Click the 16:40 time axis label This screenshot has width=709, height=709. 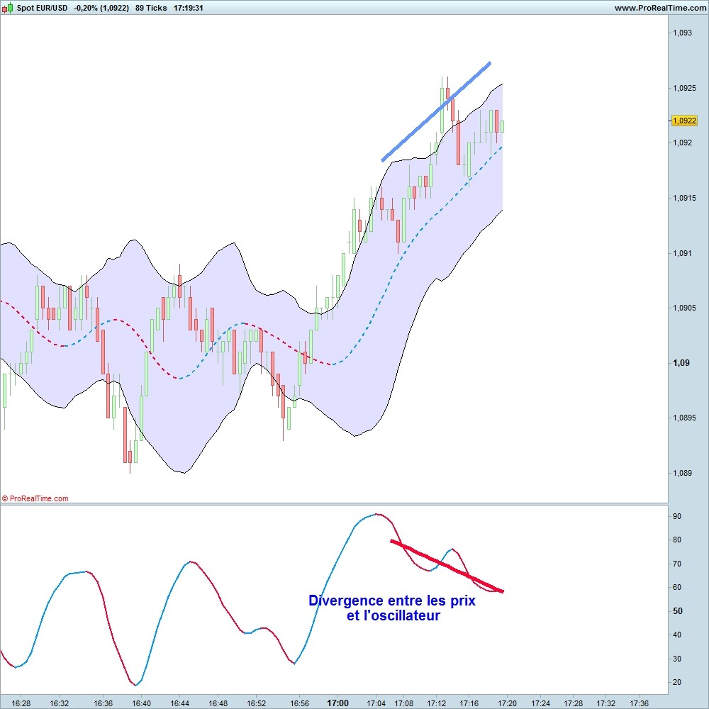(x=142, y=703)
